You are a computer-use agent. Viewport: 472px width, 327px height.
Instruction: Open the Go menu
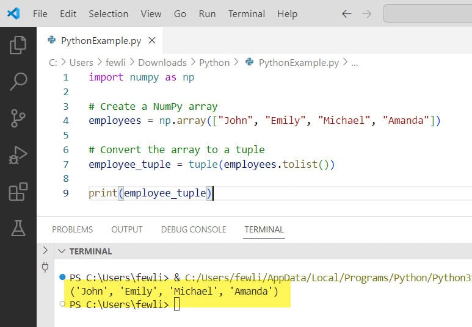point(180,14)
